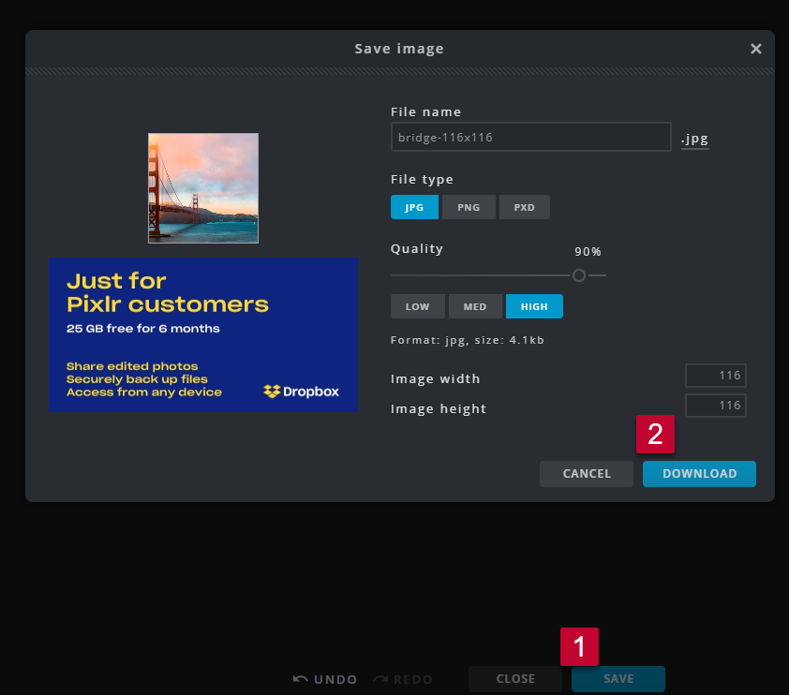Select PXD file type
Image resolution: width=789 pixels, height=695 pixels.
pyautogui.click(x=524, y=207)
